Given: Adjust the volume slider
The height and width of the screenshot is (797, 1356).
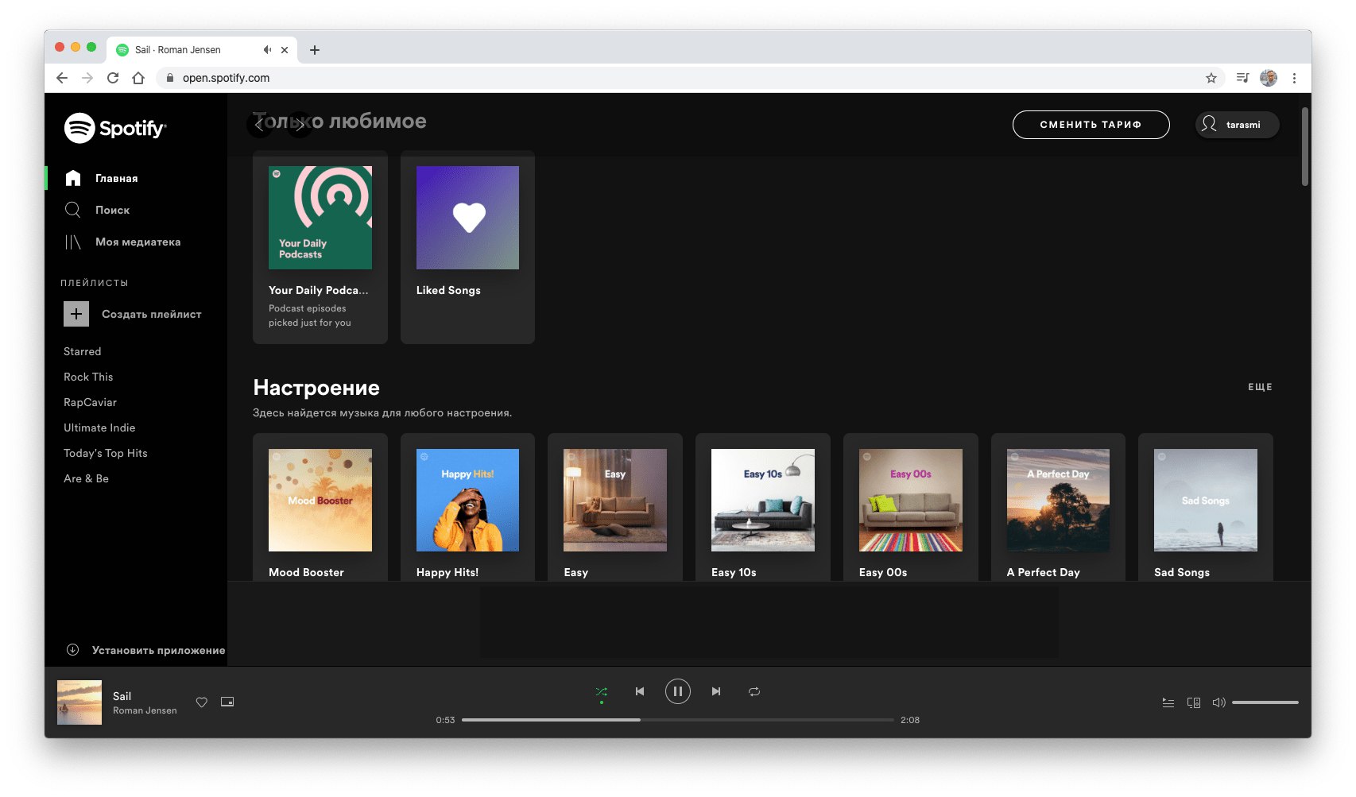Looking at the screenshot, I should click(1265, 702).
